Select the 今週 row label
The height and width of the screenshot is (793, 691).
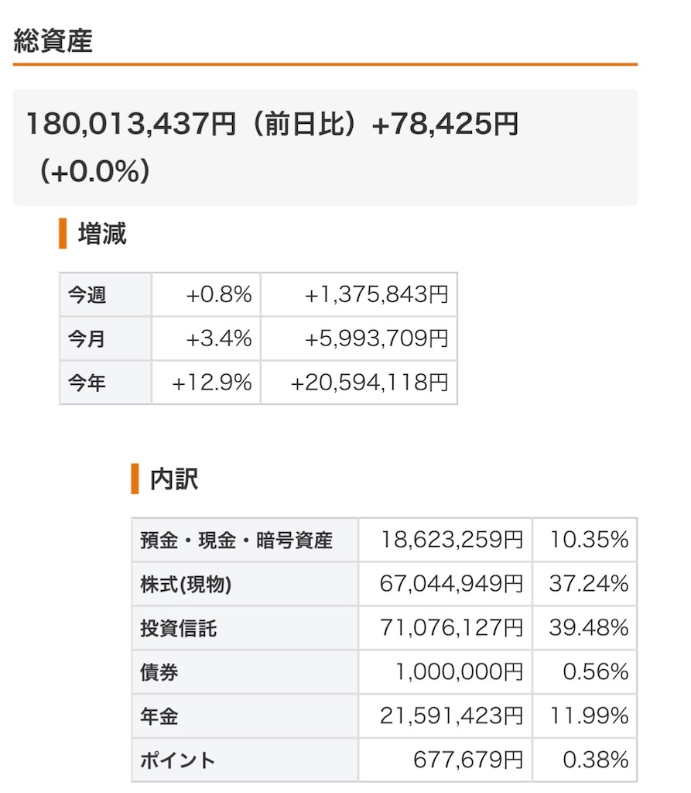(x=87, y=294)
